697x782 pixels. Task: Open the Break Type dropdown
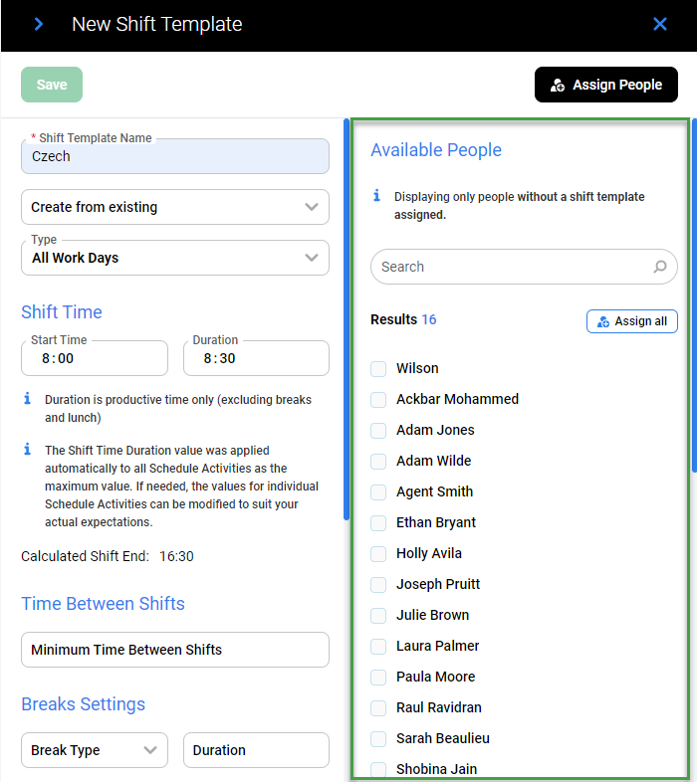click(94, 750)
